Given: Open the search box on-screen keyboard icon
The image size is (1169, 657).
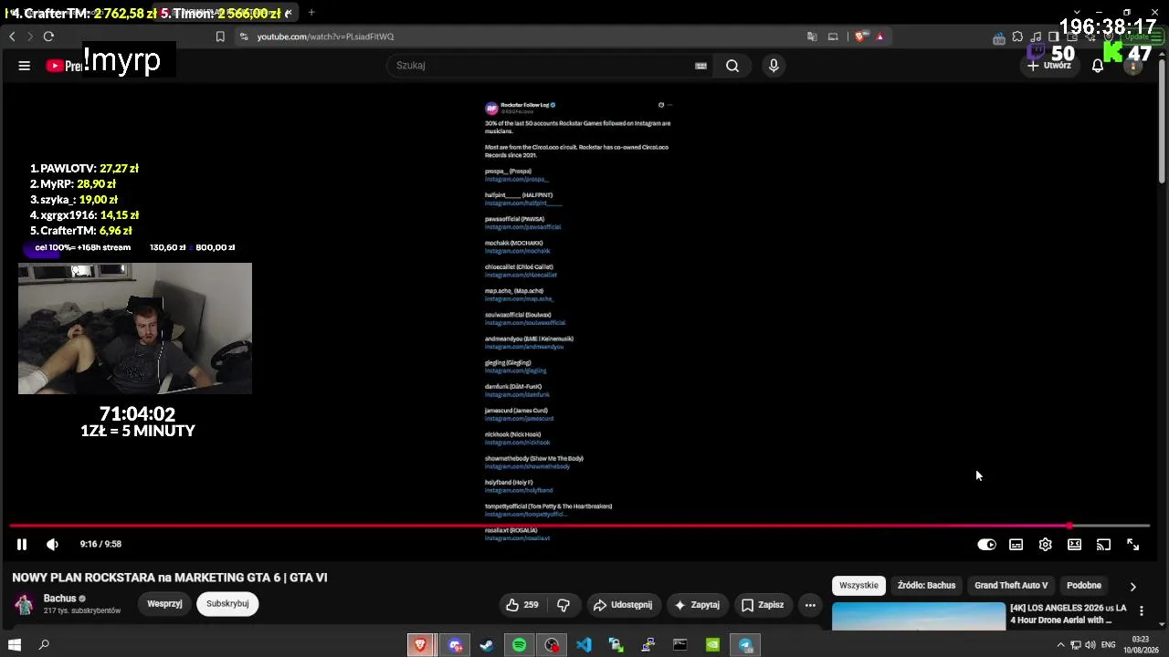Looking at the screenshot, I should (700, 66).
